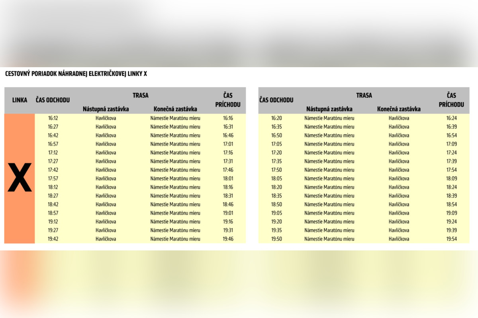Click the 17:57 departure time
The height and width of the screenshot is (318, 478).
[x=53, y=178]
